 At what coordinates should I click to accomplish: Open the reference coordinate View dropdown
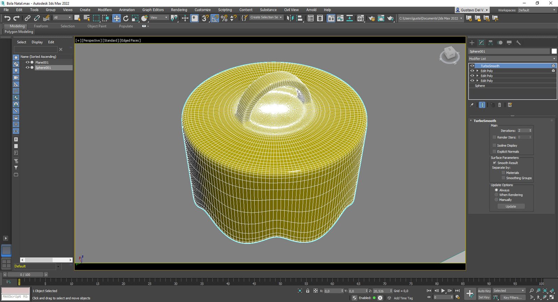pyautogui.click(x=159, y=17)
